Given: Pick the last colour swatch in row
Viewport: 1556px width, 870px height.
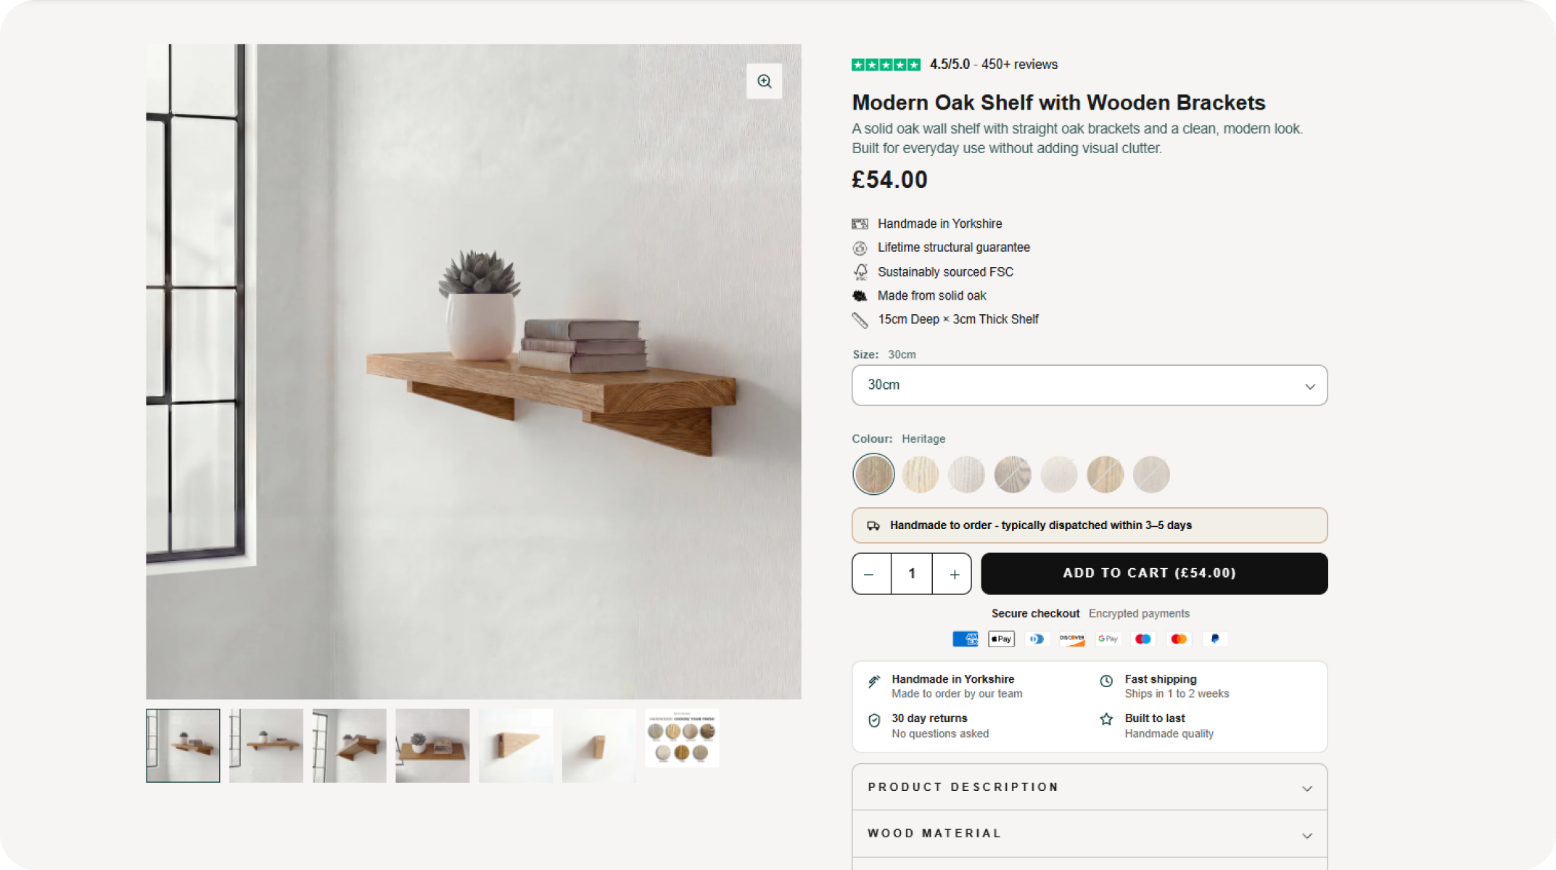Looking at the screenshot, I should coord(1151,475).
